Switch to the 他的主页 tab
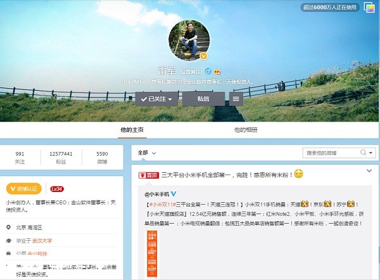The height and width of the screenshot is (280, 380). pos(132,130)
